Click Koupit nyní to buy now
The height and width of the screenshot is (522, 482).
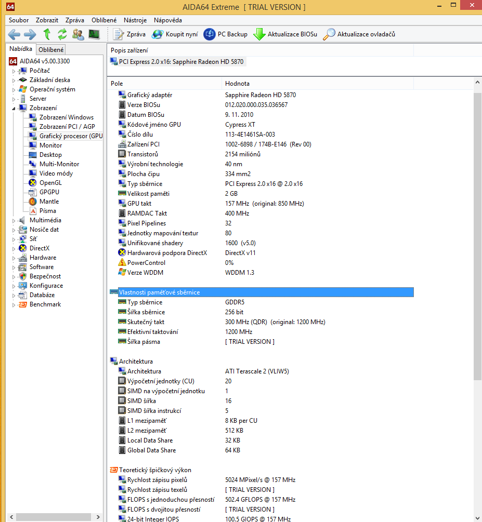click(175, 34)
